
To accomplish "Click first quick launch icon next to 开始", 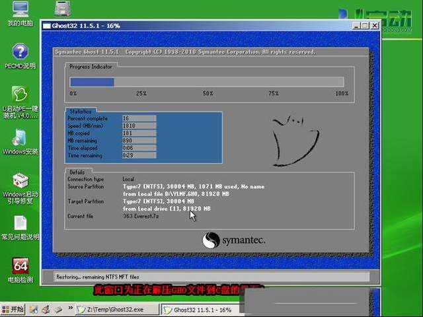I will tap(34, 310).
